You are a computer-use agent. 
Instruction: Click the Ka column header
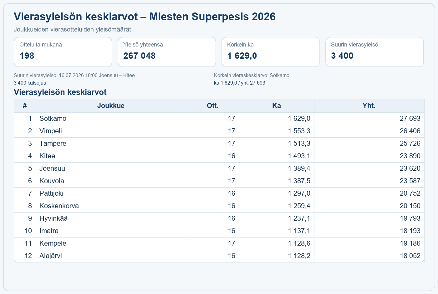(277, 106)
